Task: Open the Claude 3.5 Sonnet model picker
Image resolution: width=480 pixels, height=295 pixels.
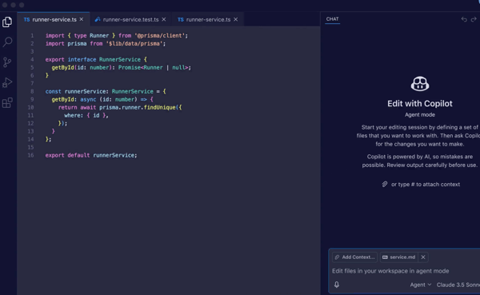Action: (458, 285)
